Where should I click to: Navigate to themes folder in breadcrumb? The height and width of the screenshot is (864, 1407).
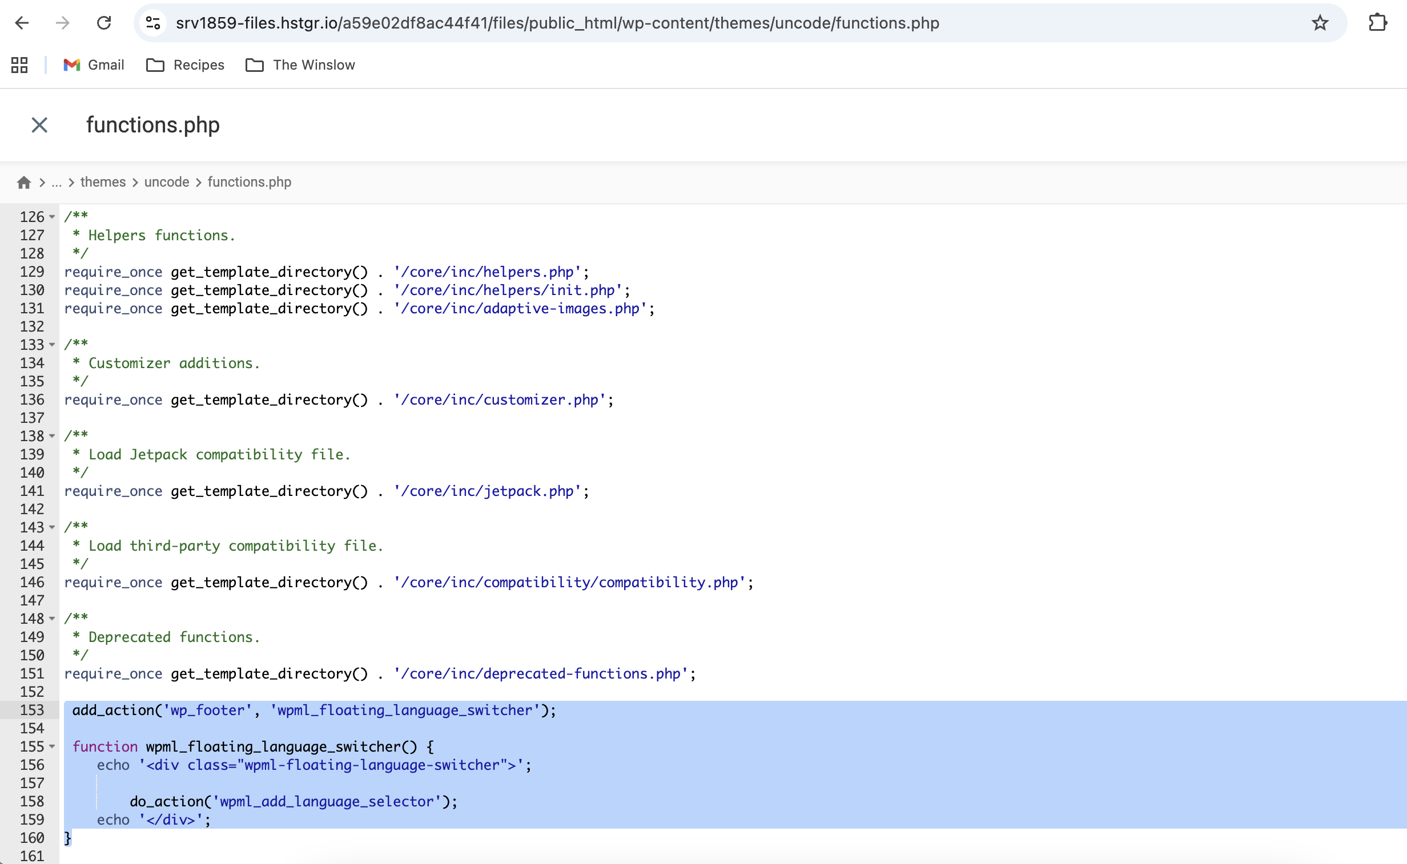tap(103, 182)
